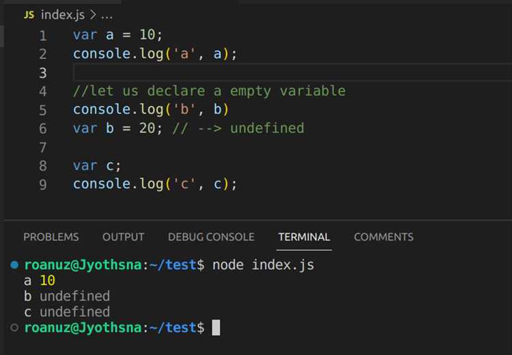Click first roanuz@Jyothsna prompt text
This screenshot has height=355, width=512.
point(83,265)
